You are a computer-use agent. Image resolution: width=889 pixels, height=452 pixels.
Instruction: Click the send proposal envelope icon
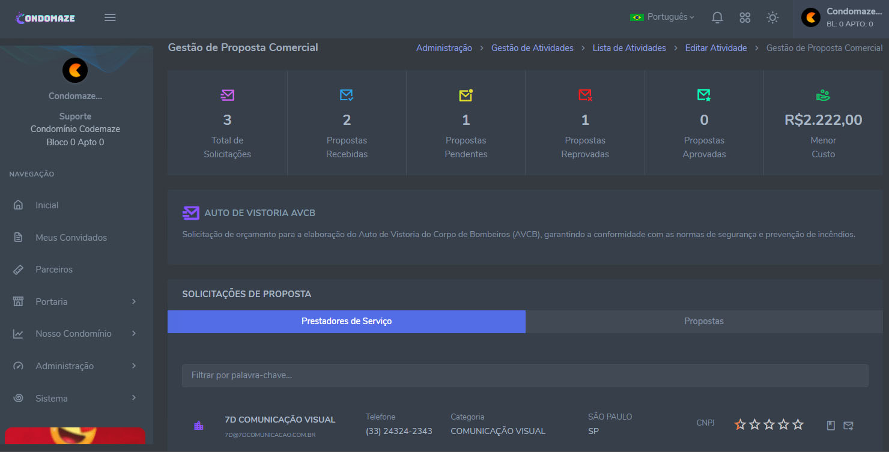(x=848, y=426)
